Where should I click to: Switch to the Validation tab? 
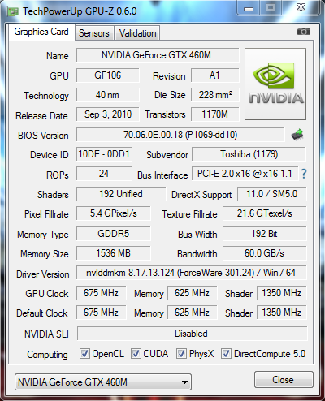pos(137,33)
